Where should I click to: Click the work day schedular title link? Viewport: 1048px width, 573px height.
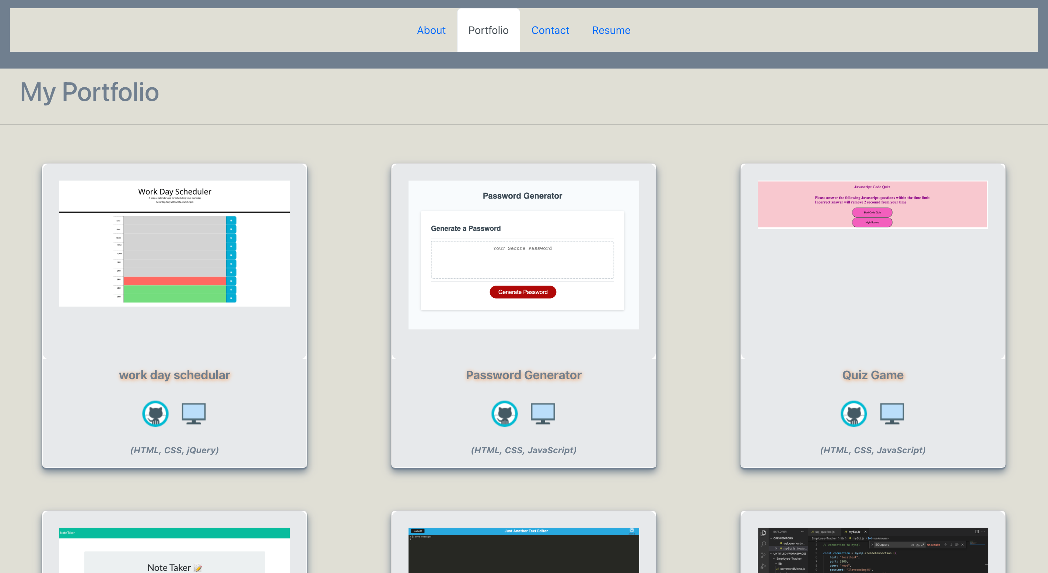click(174, 375)
